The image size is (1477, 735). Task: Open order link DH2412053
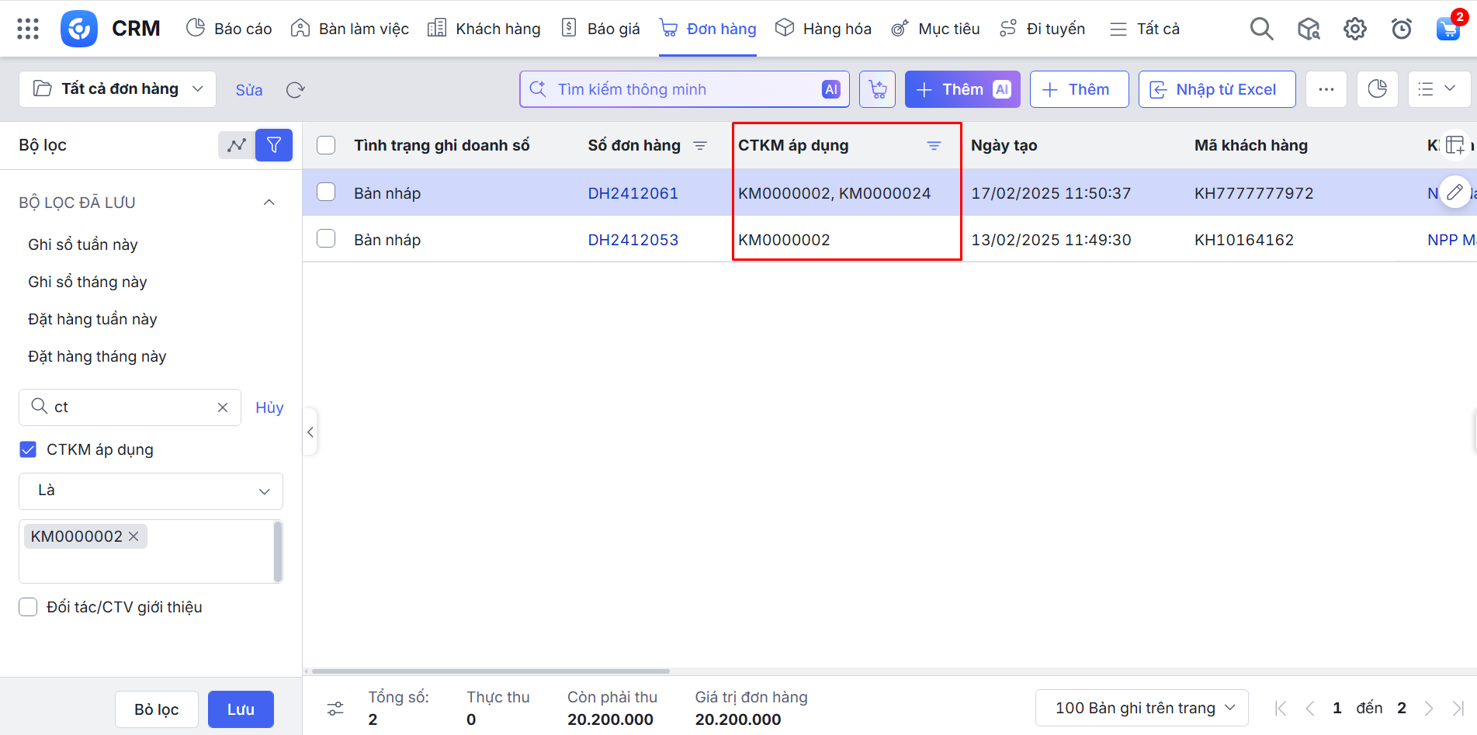pyautogui.click(x=633, y=240)
